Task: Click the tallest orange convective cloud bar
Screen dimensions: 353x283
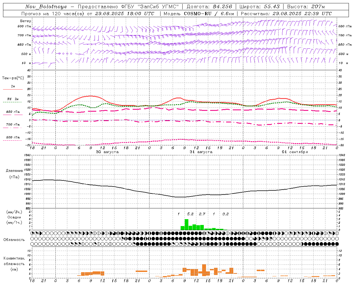Action: 204,270
